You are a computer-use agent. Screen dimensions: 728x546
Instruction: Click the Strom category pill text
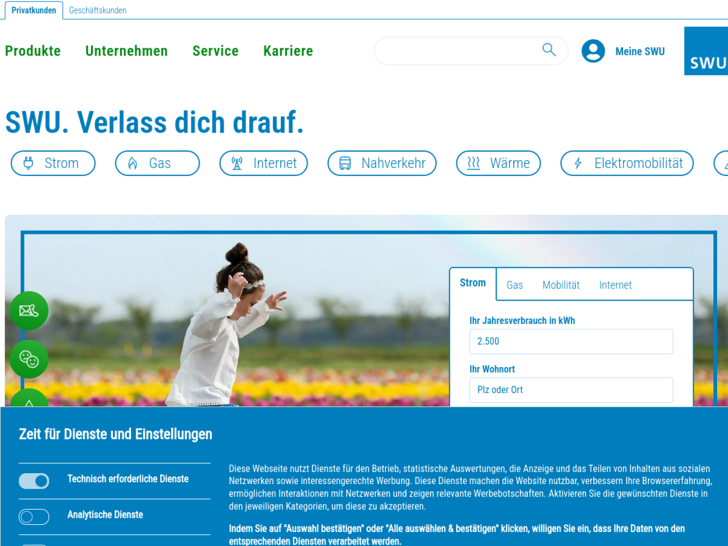61,163
